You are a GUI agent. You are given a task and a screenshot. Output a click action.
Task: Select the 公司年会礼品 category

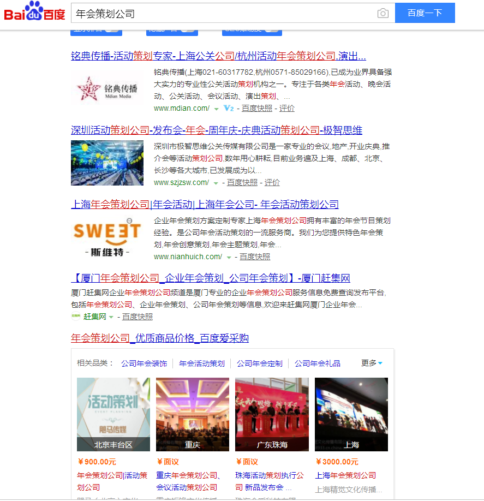tap(318, 363)
